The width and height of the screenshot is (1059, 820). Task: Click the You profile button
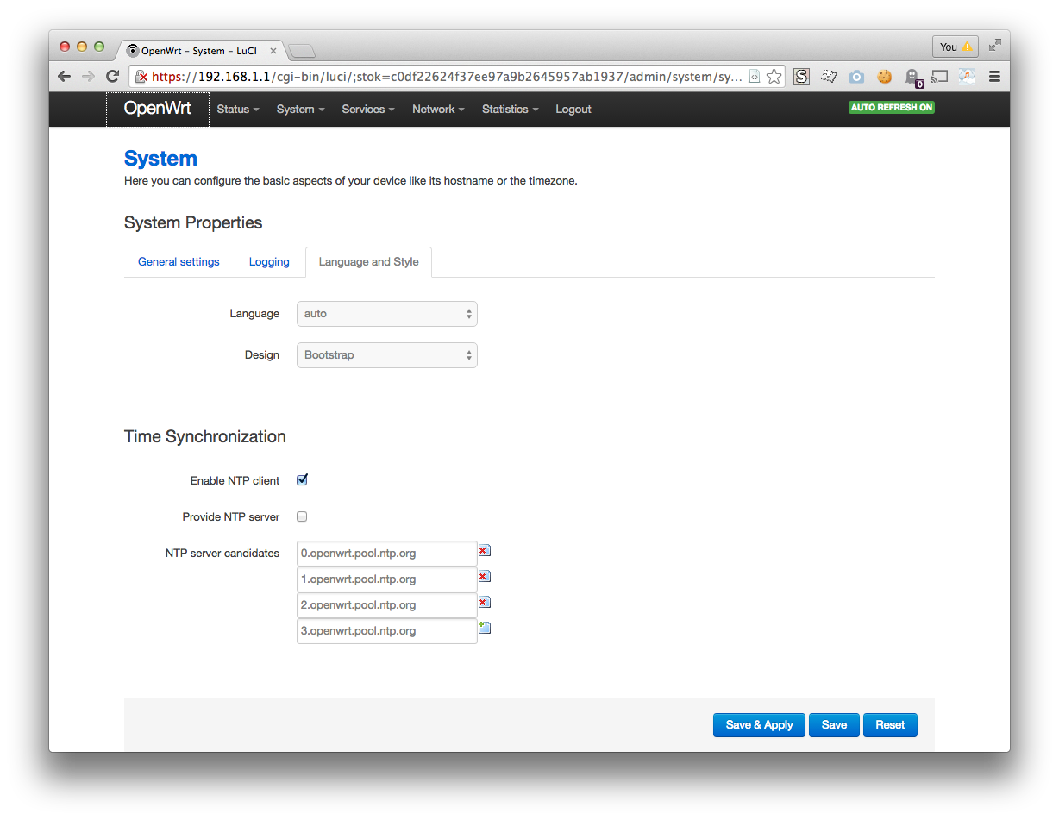tap(955, 47)
